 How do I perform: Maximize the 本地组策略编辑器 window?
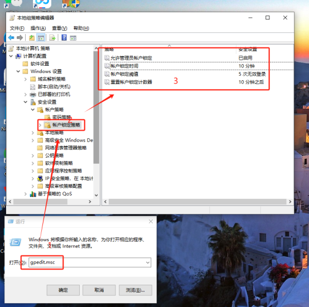click(268, 18)
